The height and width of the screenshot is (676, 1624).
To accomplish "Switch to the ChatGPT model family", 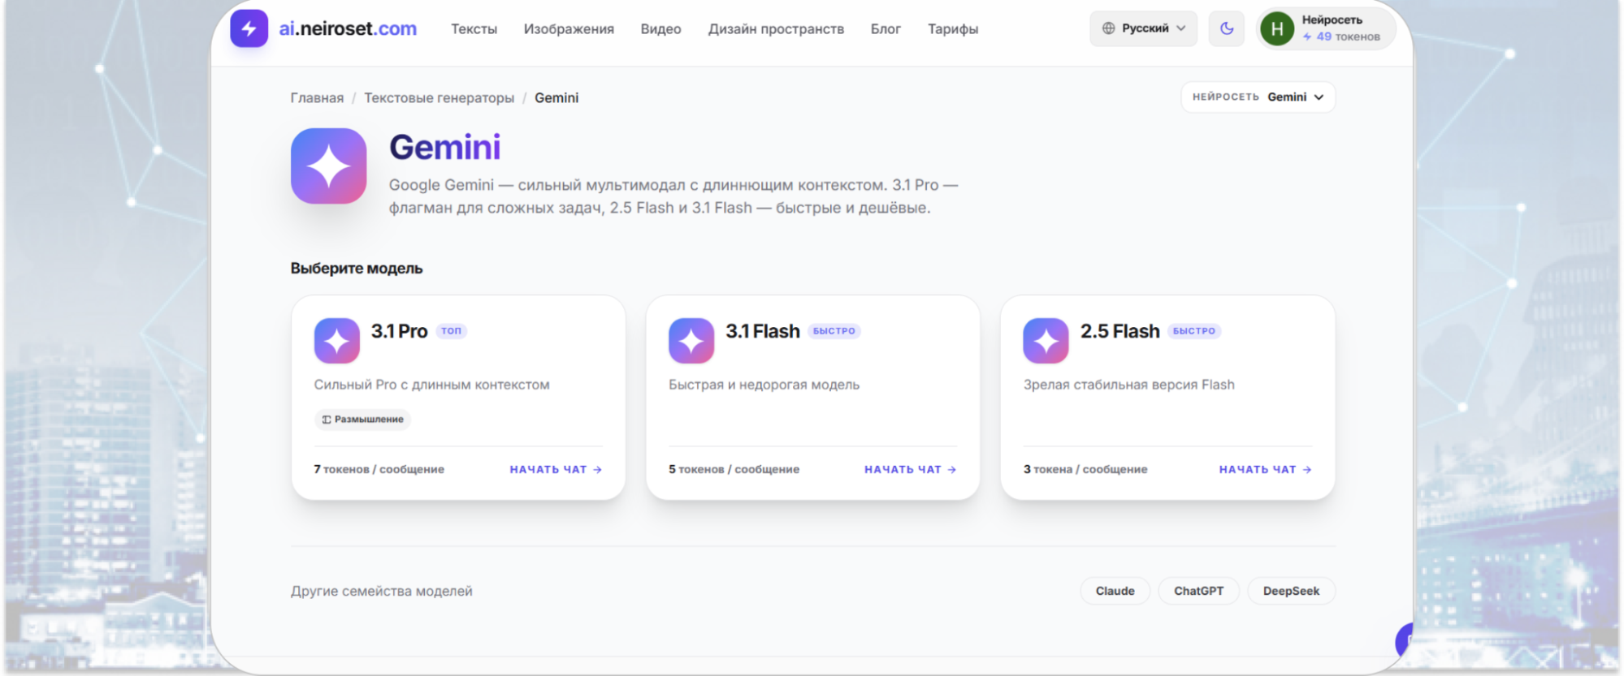I will point(1198,591).
